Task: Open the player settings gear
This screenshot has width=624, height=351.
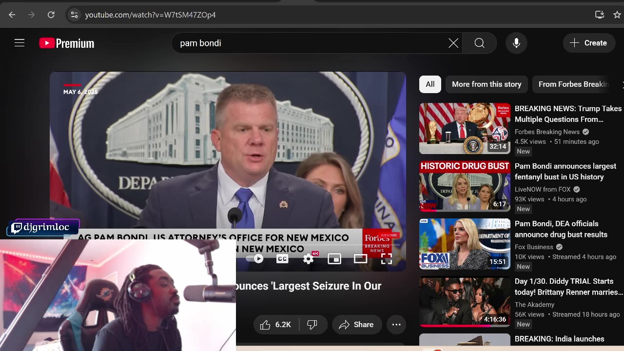Action: (309, 259)
